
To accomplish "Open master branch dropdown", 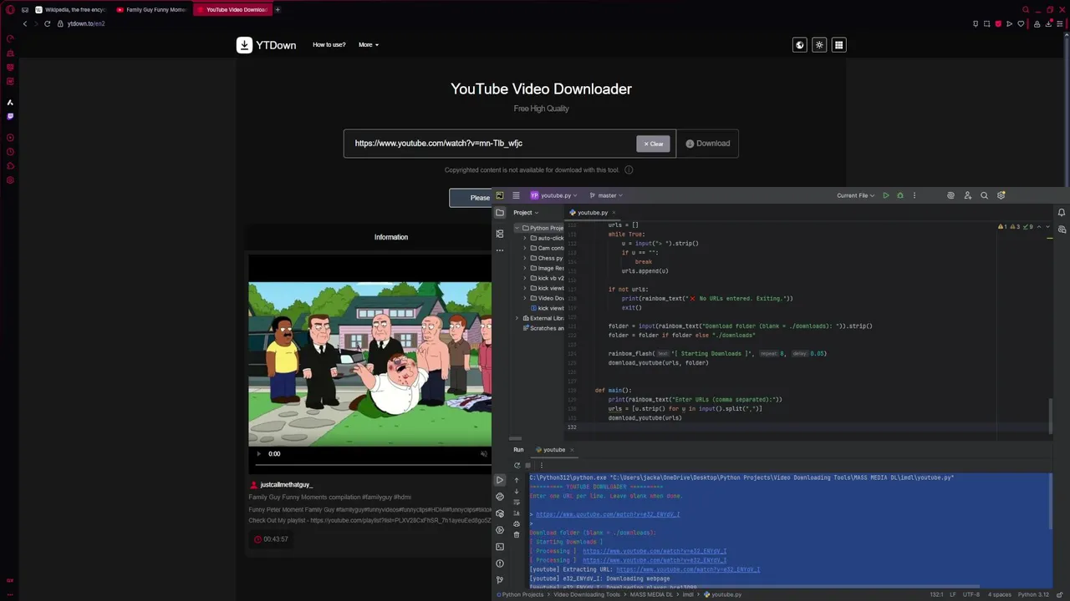I will [x=606, y=195].
